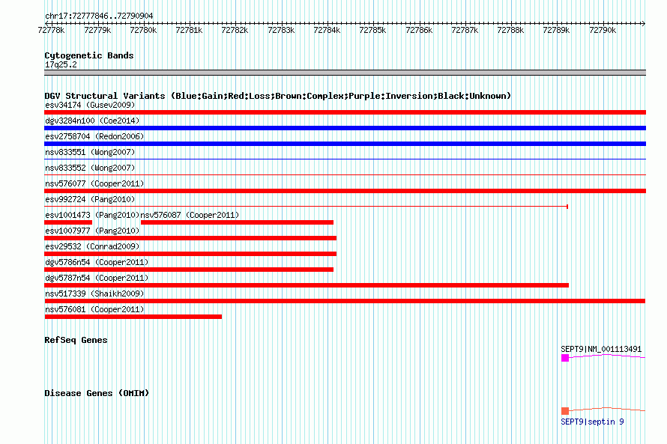Select the red esv29532 loss bar
Image resolution: width=667 pixels, height=444 pixels.
point(190,254)
